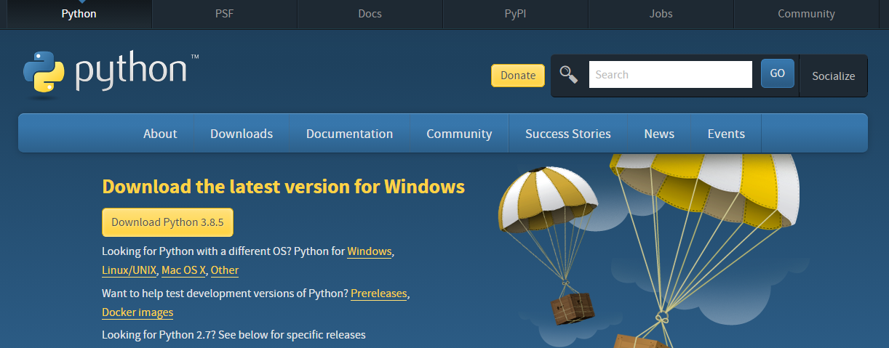Open the Jobs tab
The image size is (889, 348).
tap(661, 14)
